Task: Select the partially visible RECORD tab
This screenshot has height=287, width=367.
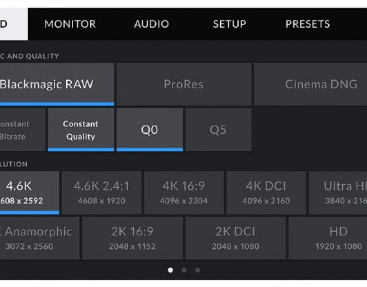Action: (14, 24)
